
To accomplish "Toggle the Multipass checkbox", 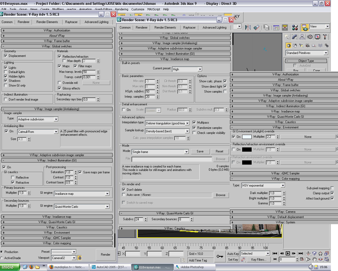I will pyautogui.click(x=194, y=122).
